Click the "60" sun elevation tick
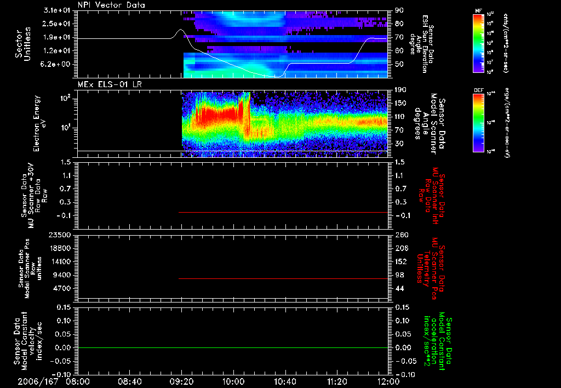 point(399,51)
